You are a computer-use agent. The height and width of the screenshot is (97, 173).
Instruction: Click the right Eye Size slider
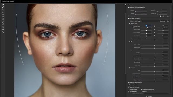(x=163, y=27)
